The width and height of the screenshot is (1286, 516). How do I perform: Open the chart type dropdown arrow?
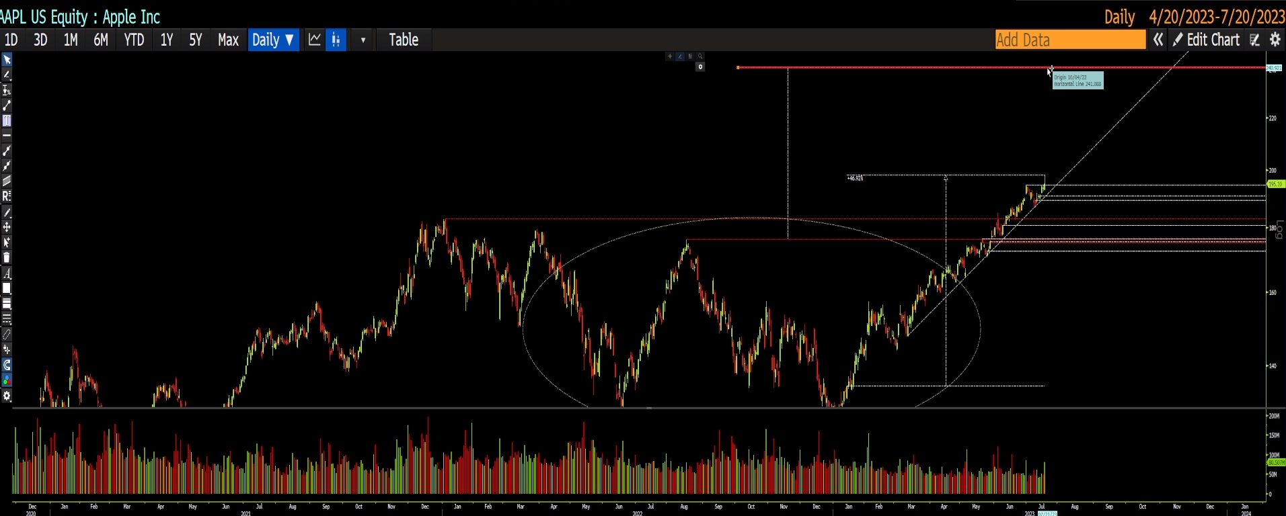(x=363, y=40)
